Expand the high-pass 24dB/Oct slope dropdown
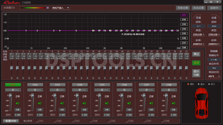 pos(199,44)
